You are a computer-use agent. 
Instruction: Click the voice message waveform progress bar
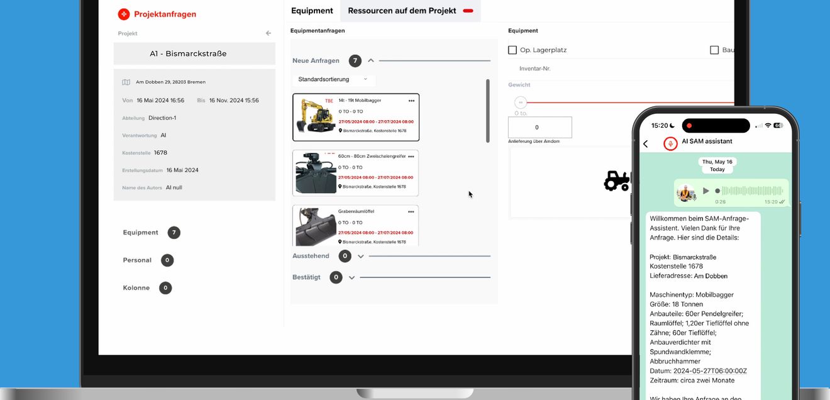748,191
